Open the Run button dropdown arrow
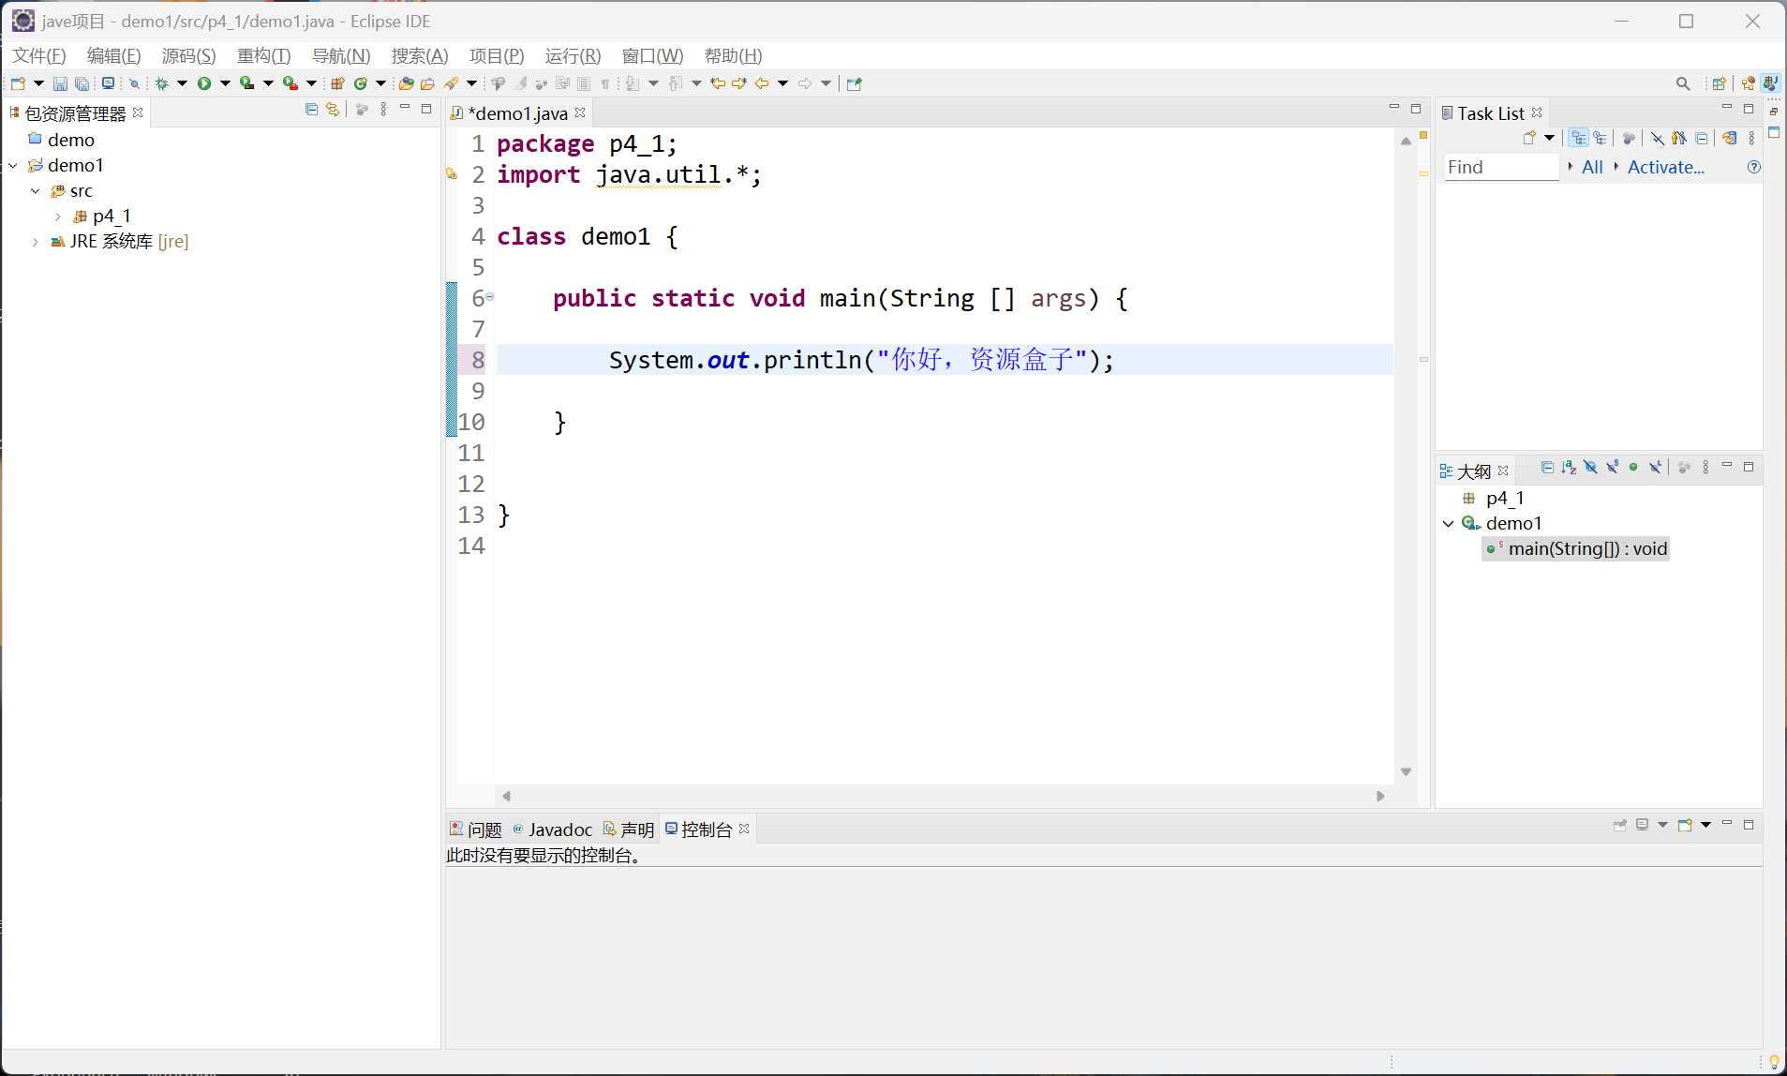 (225, 83)
